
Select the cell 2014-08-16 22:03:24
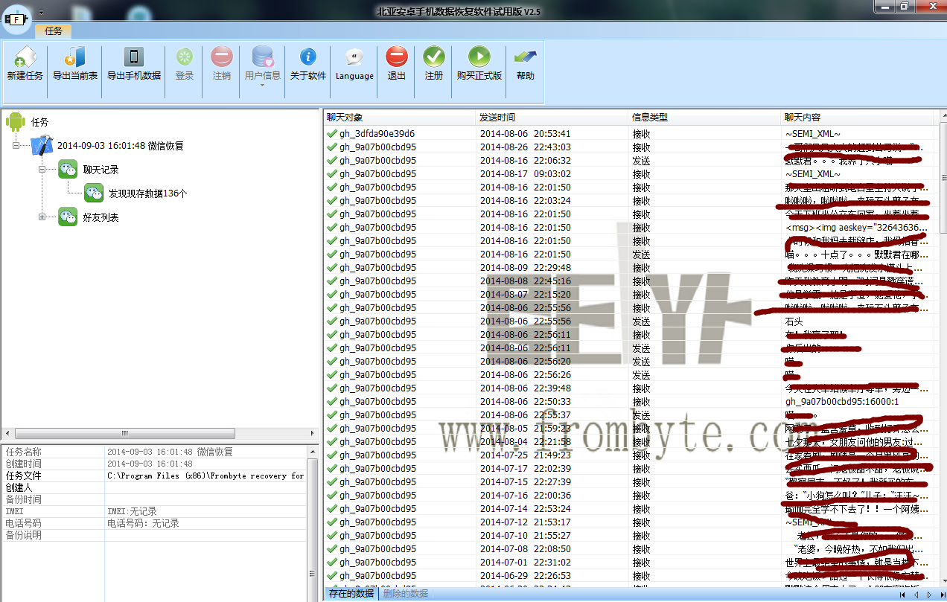click(526, 201)
